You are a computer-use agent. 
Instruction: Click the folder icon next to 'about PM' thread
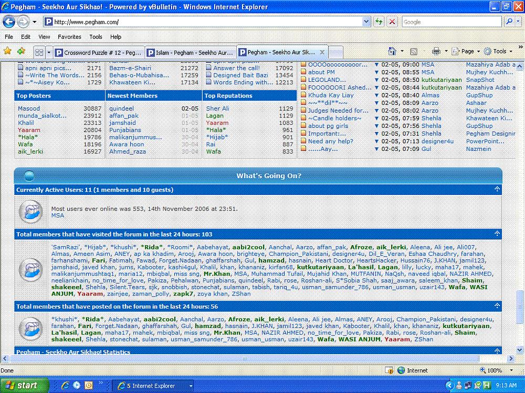(x=303, y=72)
